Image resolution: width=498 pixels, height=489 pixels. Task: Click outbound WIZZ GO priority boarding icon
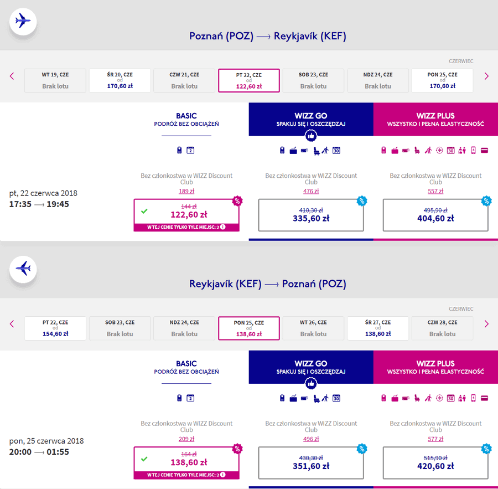(x=325, y=151)
